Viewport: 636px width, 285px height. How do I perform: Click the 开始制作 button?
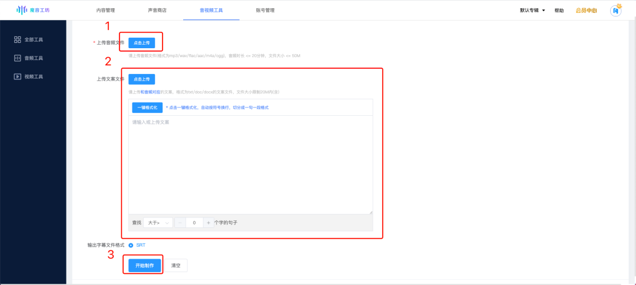[x=145, y=266]
